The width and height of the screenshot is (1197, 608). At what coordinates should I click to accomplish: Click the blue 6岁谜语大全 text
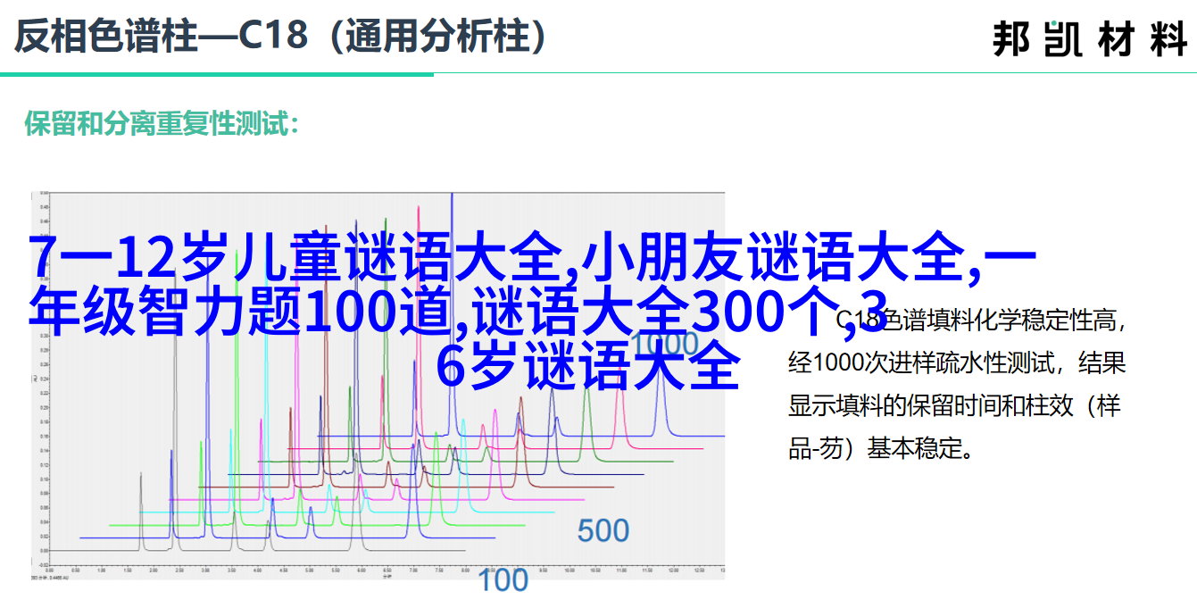(x=588, y=366)
